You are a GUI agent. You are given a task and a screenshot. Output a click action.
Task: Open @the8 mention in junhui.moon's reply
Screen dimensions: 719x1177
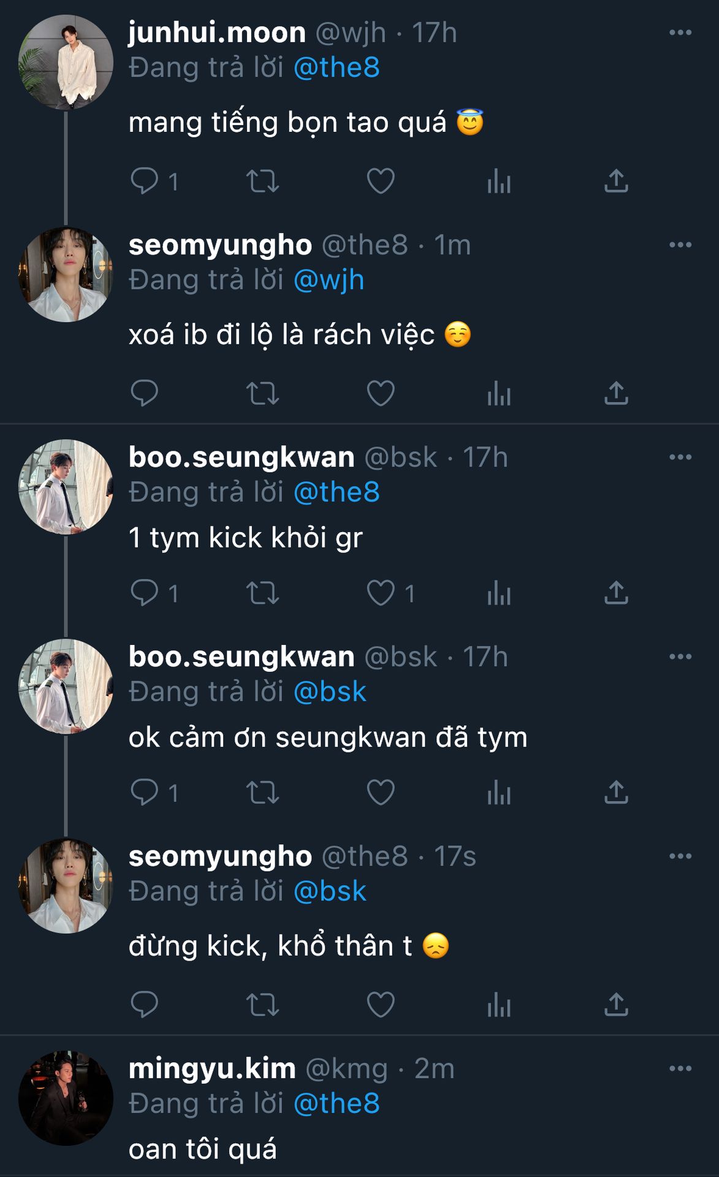(337, 67)
